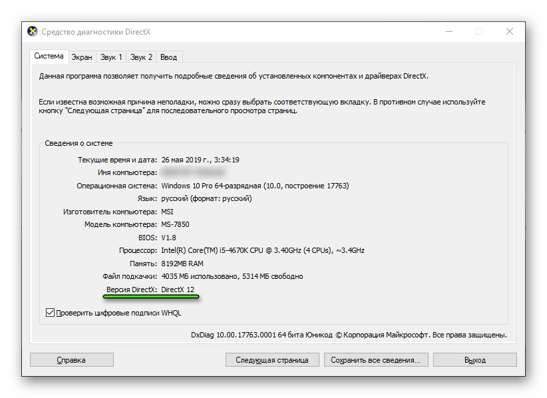Click the Windows 10 Pro operating system value
This screenshot has width=547, height=398.
254,186
